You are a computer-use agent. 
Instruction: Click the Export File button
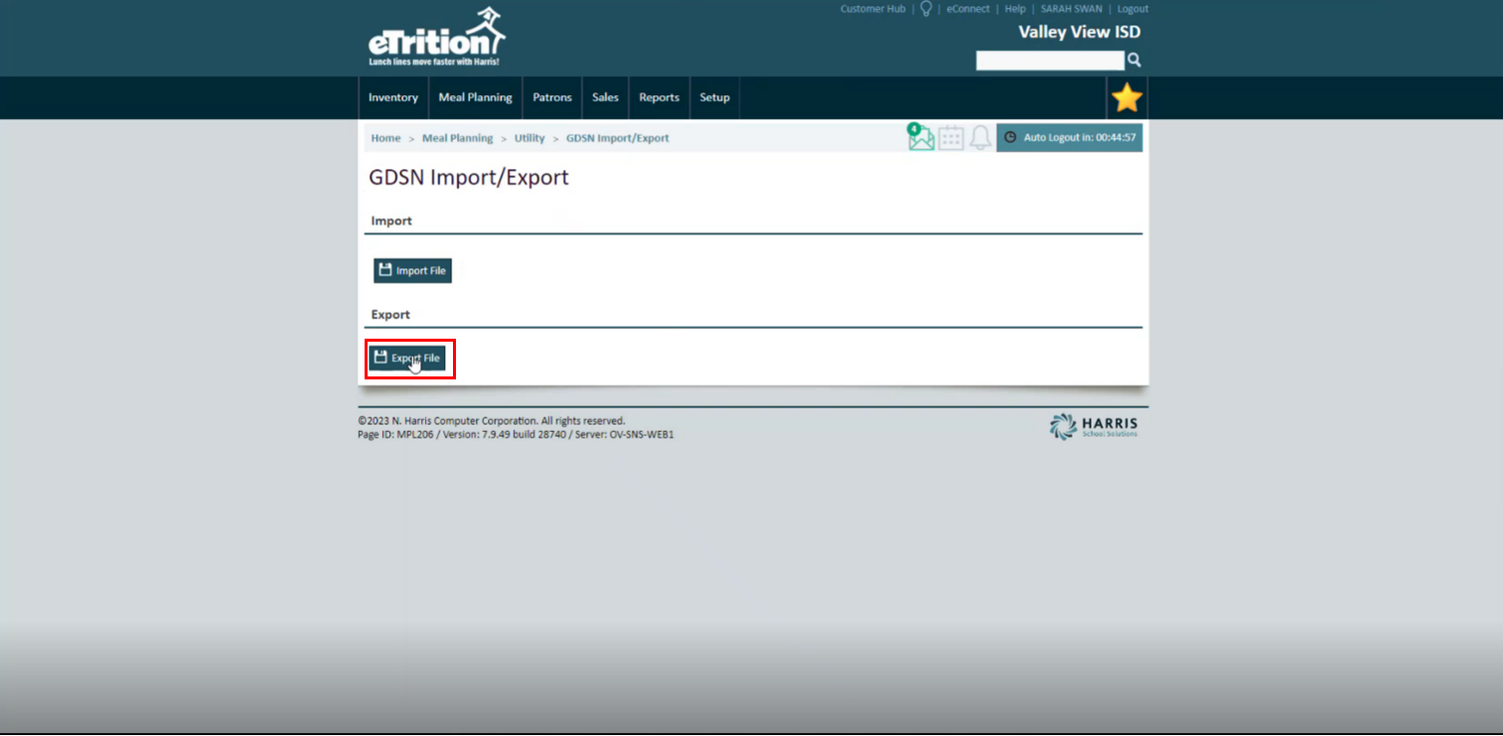410,359
